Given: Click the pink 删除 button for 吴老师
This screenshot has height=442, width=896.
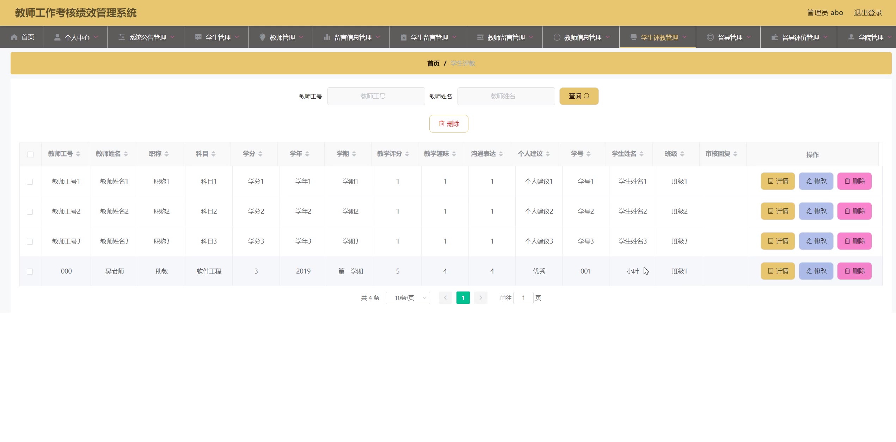Looking at the screenshot, I should (x=854, y=271).
